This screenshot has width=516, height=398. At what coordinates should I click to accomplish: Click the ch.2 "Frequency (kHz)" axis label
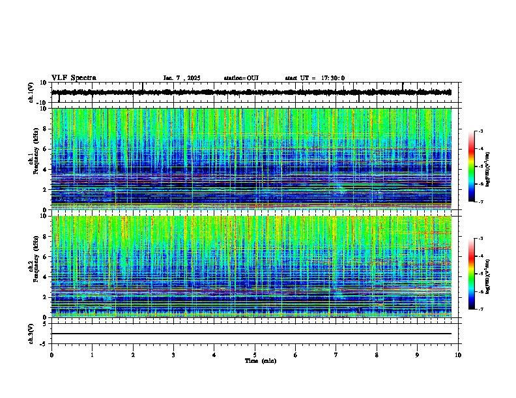36,259
